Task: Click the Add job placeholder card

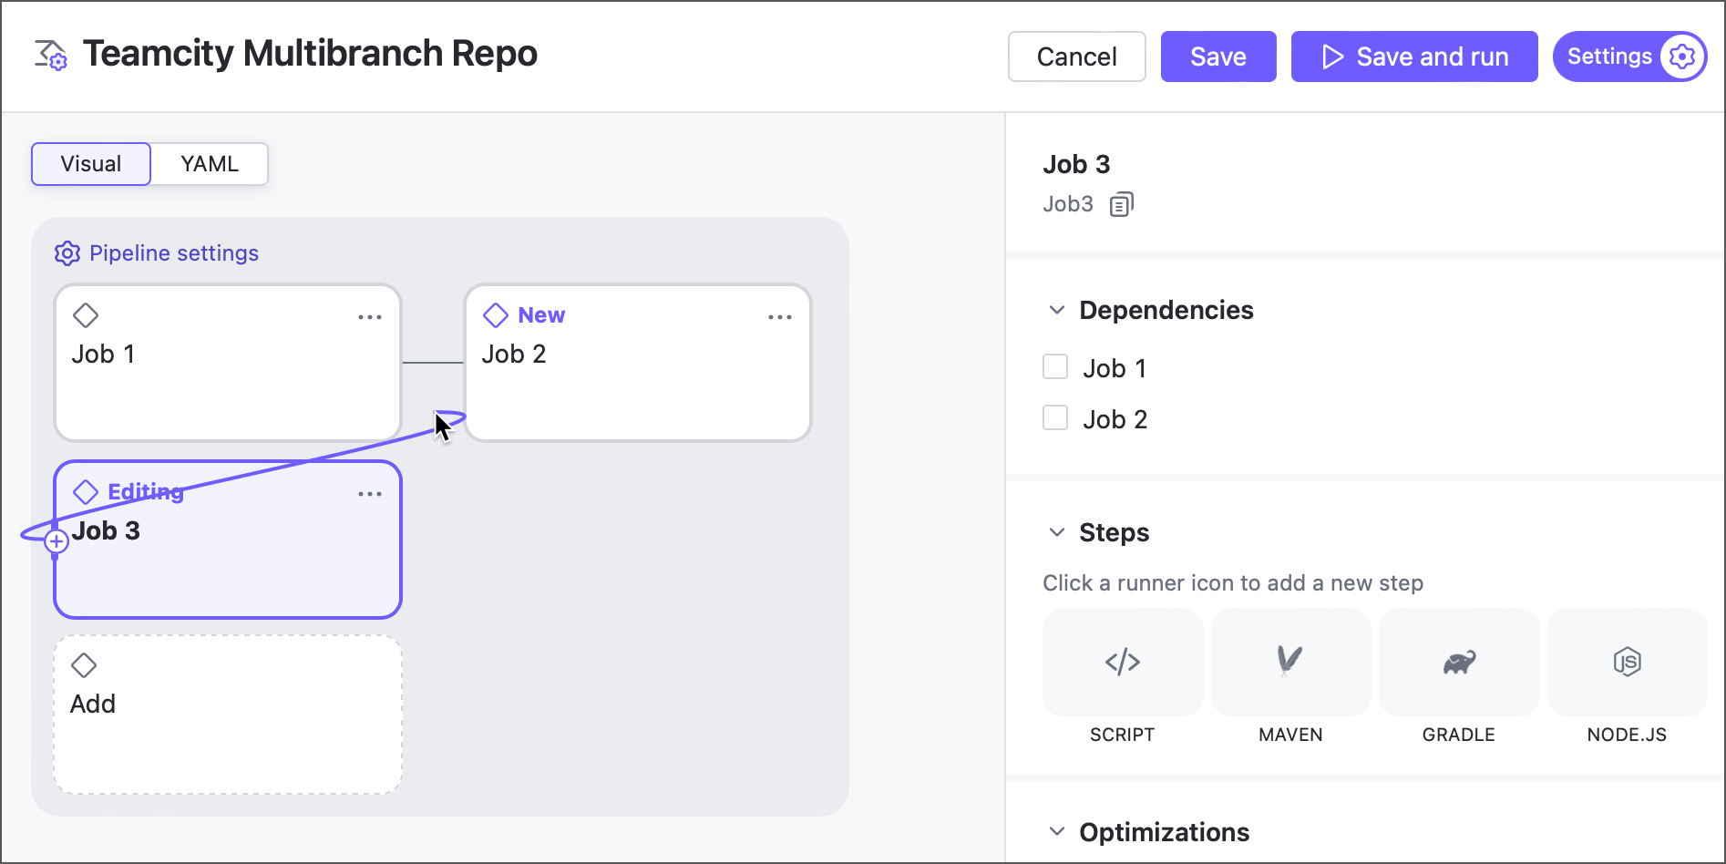Action: point(227,714)
